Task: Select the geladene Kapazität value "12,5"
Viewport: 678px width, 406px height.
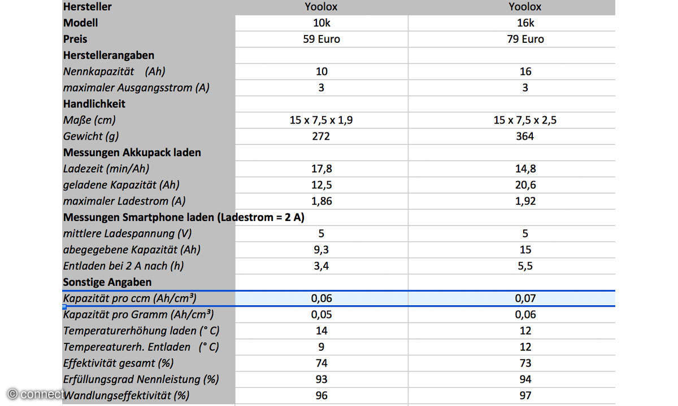Action: [321, 185]
